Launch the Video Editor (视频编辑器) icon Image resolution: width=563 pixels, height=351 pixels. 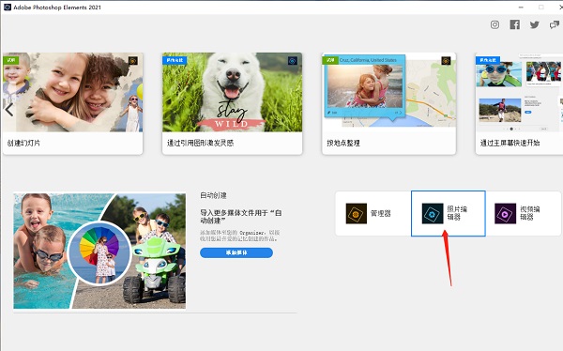tap(505, 213)
